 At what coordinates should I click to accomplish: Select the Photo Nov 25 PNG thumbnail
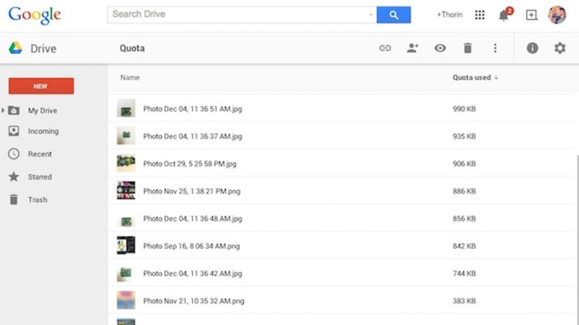coord(126,191)
